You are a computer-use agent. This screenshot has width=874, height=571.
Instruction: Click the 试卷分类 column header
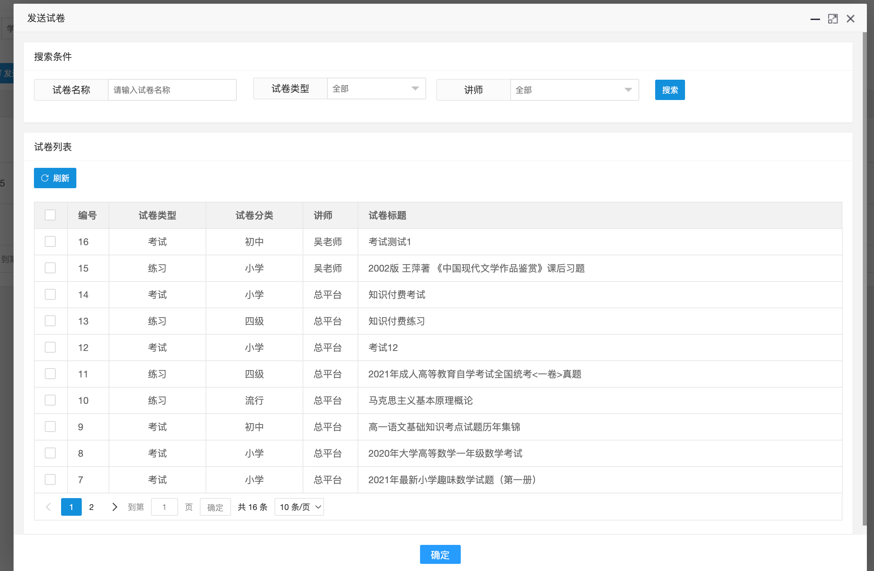click(x=254, y=215)
